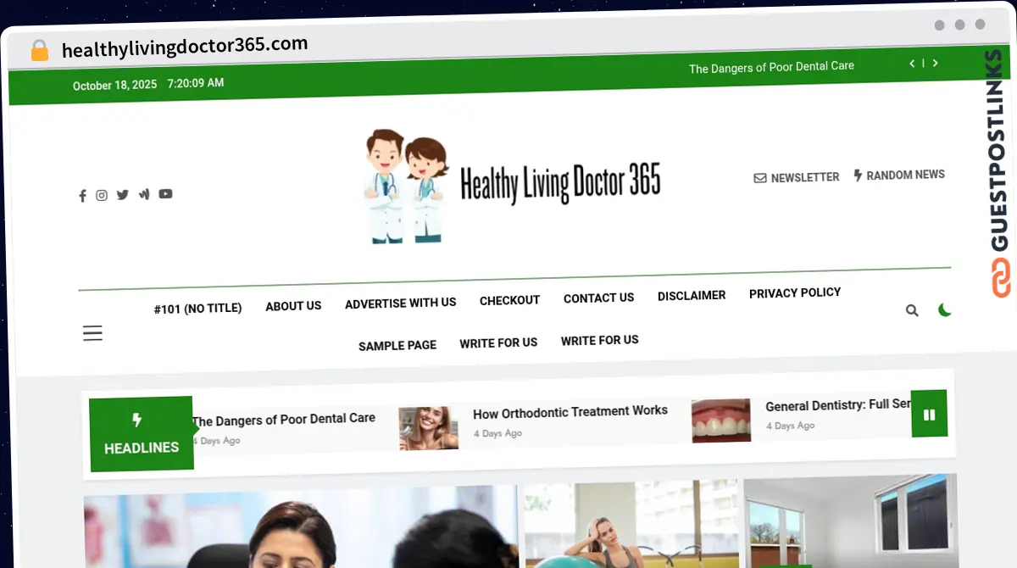Open the empty room featured image
Image resolution: width=1017 pixels, height=568 pixels.
850,520
